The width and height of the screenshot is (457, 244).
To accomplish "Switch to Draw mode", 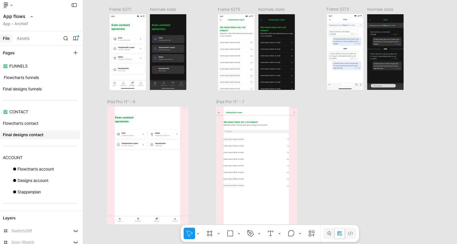I will 329,233.
